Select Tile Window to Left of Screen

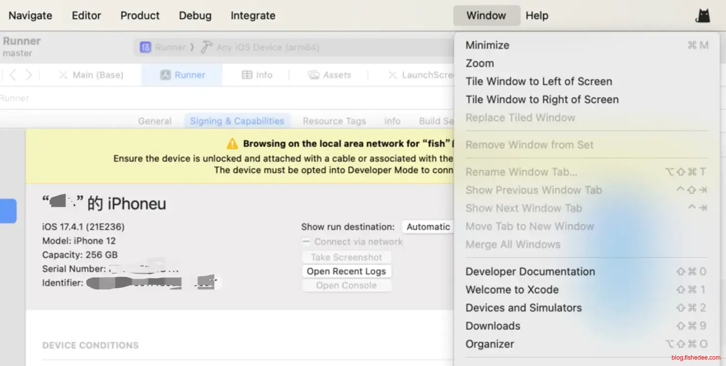click(539, 81)
